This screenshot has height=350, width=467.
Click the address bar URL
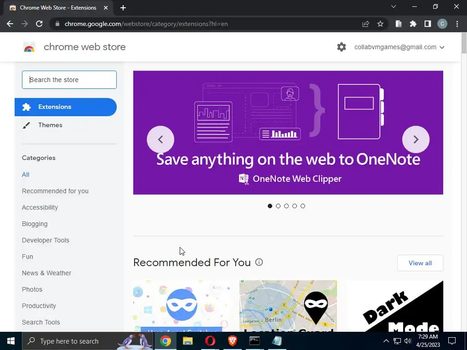point(146,24)
